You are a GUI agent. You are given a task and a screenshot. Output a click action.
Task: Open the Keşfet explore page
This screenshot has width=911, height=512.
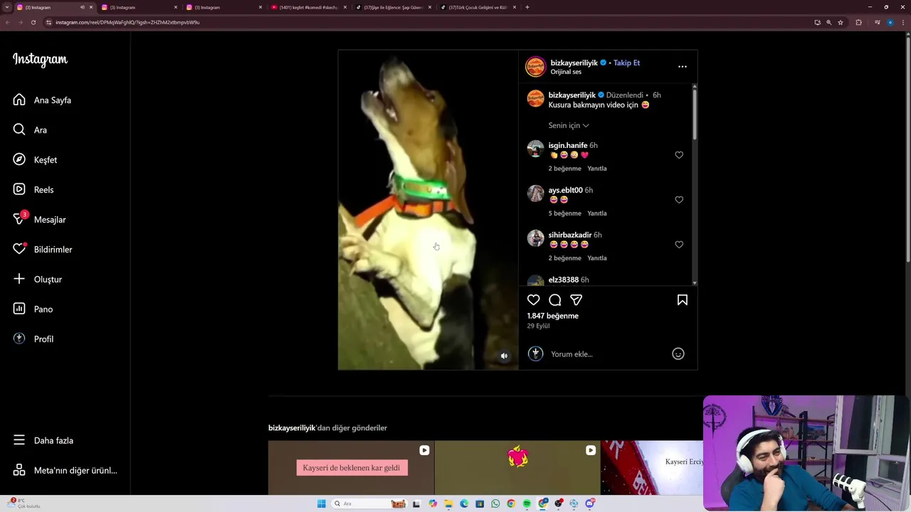click(x=36, y=160)
